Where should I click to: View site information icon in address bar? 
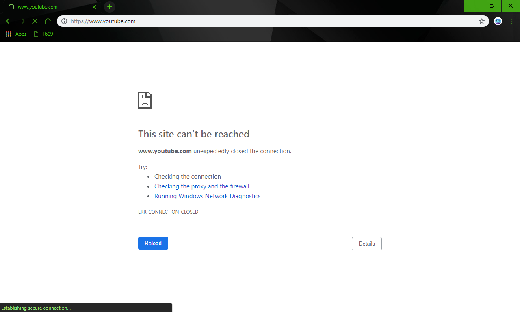(x=64, y=21)
